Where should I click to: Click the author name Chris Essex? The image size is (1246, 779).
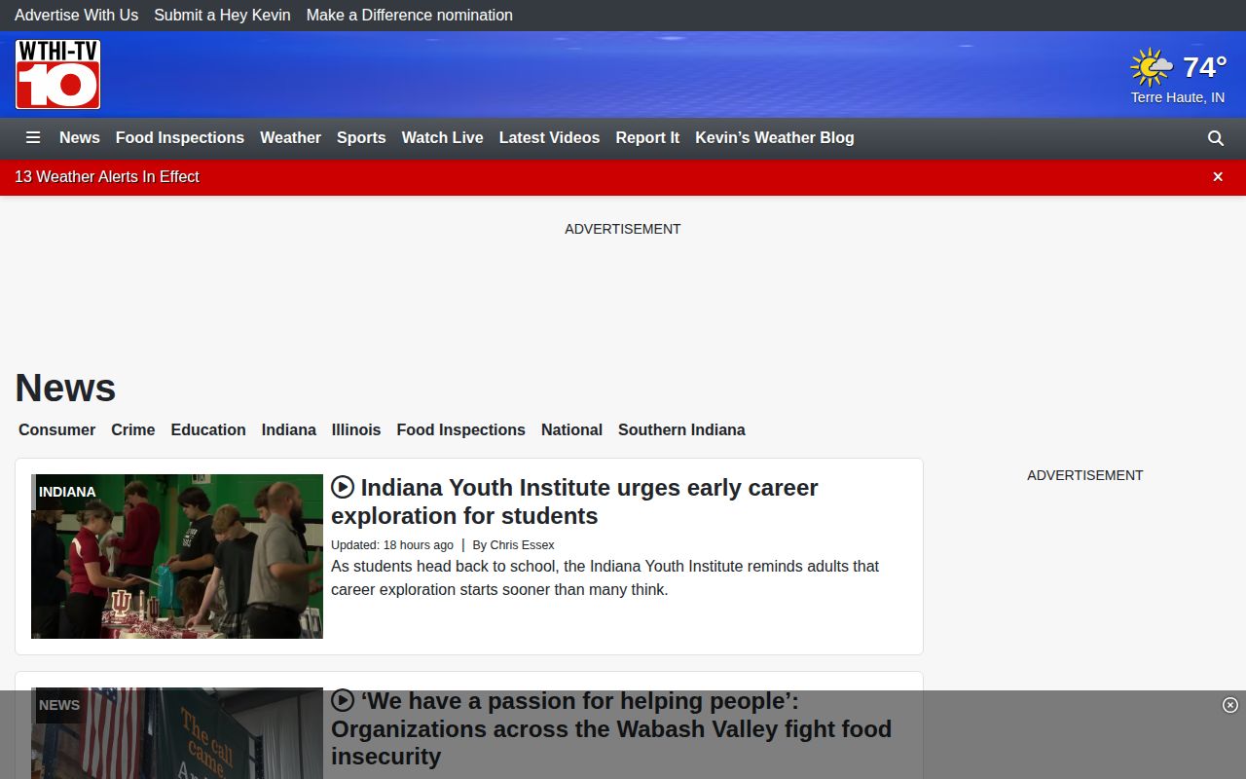(522, 545)
